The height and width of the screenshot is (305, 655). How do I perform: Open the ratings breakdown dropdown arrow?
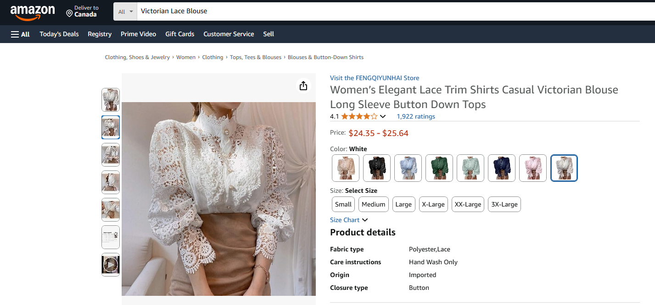[383, 116]
